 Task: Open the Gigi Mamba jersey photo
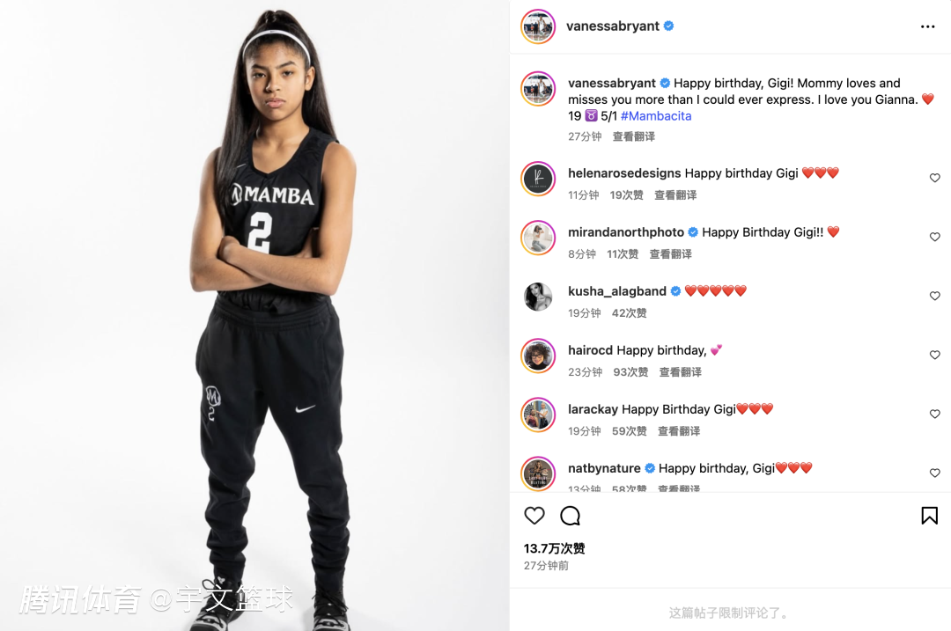click(x=254, y=315)
